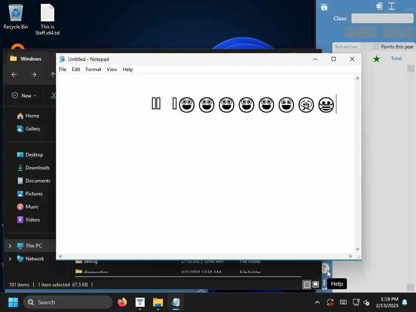Open the notification bell
Viewport: 416px width, 312px height.
click(405, 302)
